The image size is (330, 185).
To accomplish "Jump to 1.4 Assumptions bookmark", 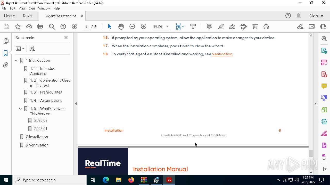I will 46,100.
